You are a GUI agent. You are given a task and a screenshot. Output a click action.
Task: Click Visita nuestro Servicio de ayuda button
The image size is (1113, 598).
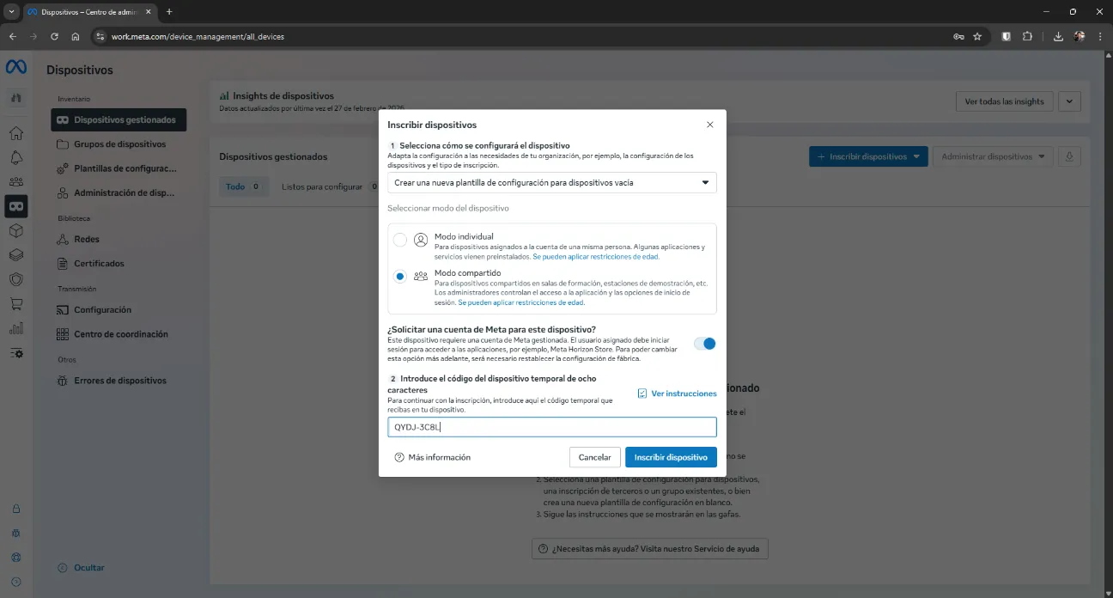(x=650, y=548)
